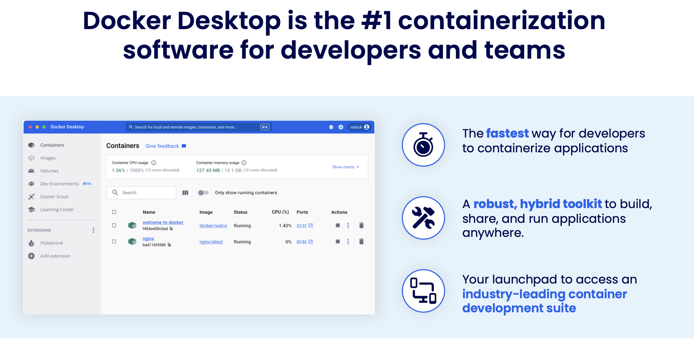Viewport: 694px width, 353px height.
Task: Select Images in the sidebar
Action: click(48, 158)
